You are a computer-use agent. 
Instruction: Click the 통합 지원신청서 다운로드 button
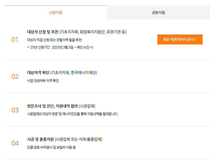click(180, 39)
